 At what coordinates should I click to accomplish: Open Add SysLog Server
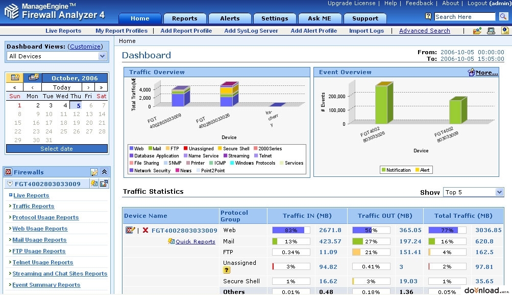pos(251,31)
